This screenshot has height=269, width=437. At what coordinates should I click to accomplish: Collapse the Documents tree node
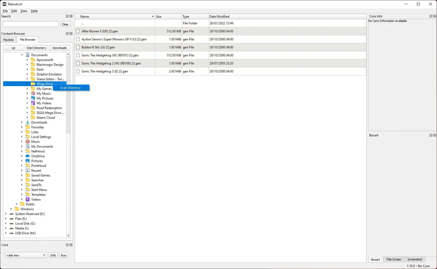(x=22, y=55)
